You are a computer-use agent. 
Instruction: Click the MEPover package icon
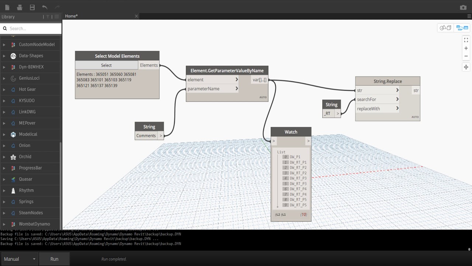click(x=13, y=123)
